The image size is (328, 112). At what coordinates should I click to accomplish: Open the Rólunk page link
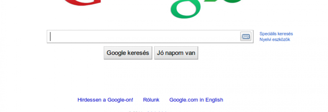(151, 100)
